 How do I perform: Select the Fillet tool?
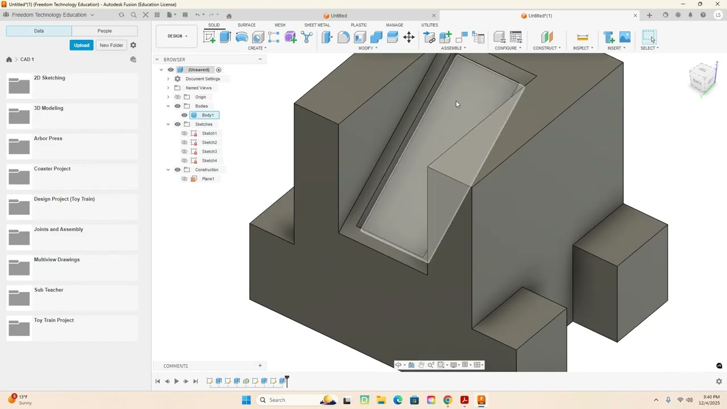(x=343, y=37)
